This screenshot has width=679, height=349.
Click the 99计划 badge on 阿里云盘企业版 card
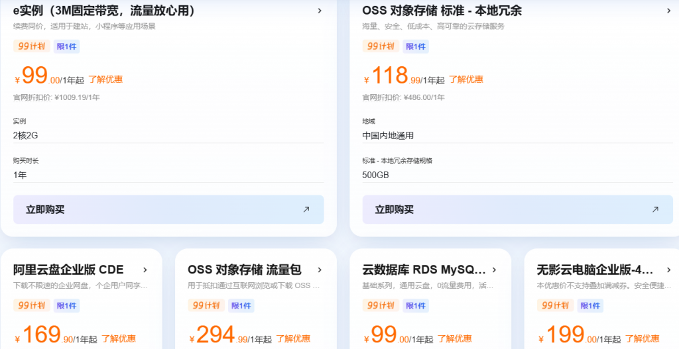pos(31,305)
